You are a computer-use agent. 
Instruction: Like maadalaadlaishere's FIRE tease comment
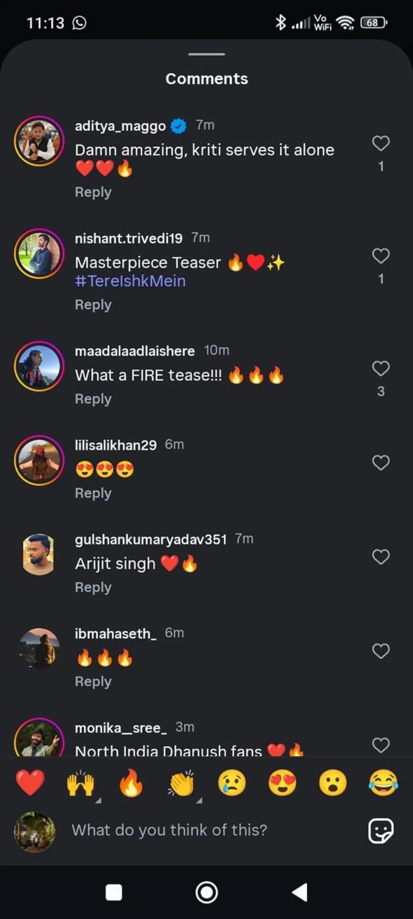coord(380,369)
